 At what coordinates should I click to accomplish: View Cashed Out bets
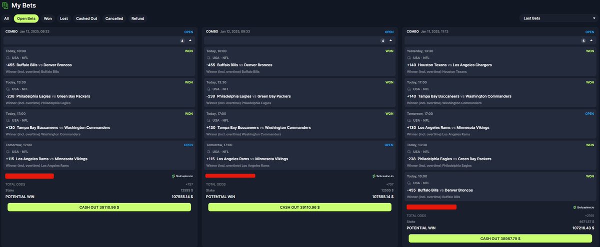pos(86,18)
